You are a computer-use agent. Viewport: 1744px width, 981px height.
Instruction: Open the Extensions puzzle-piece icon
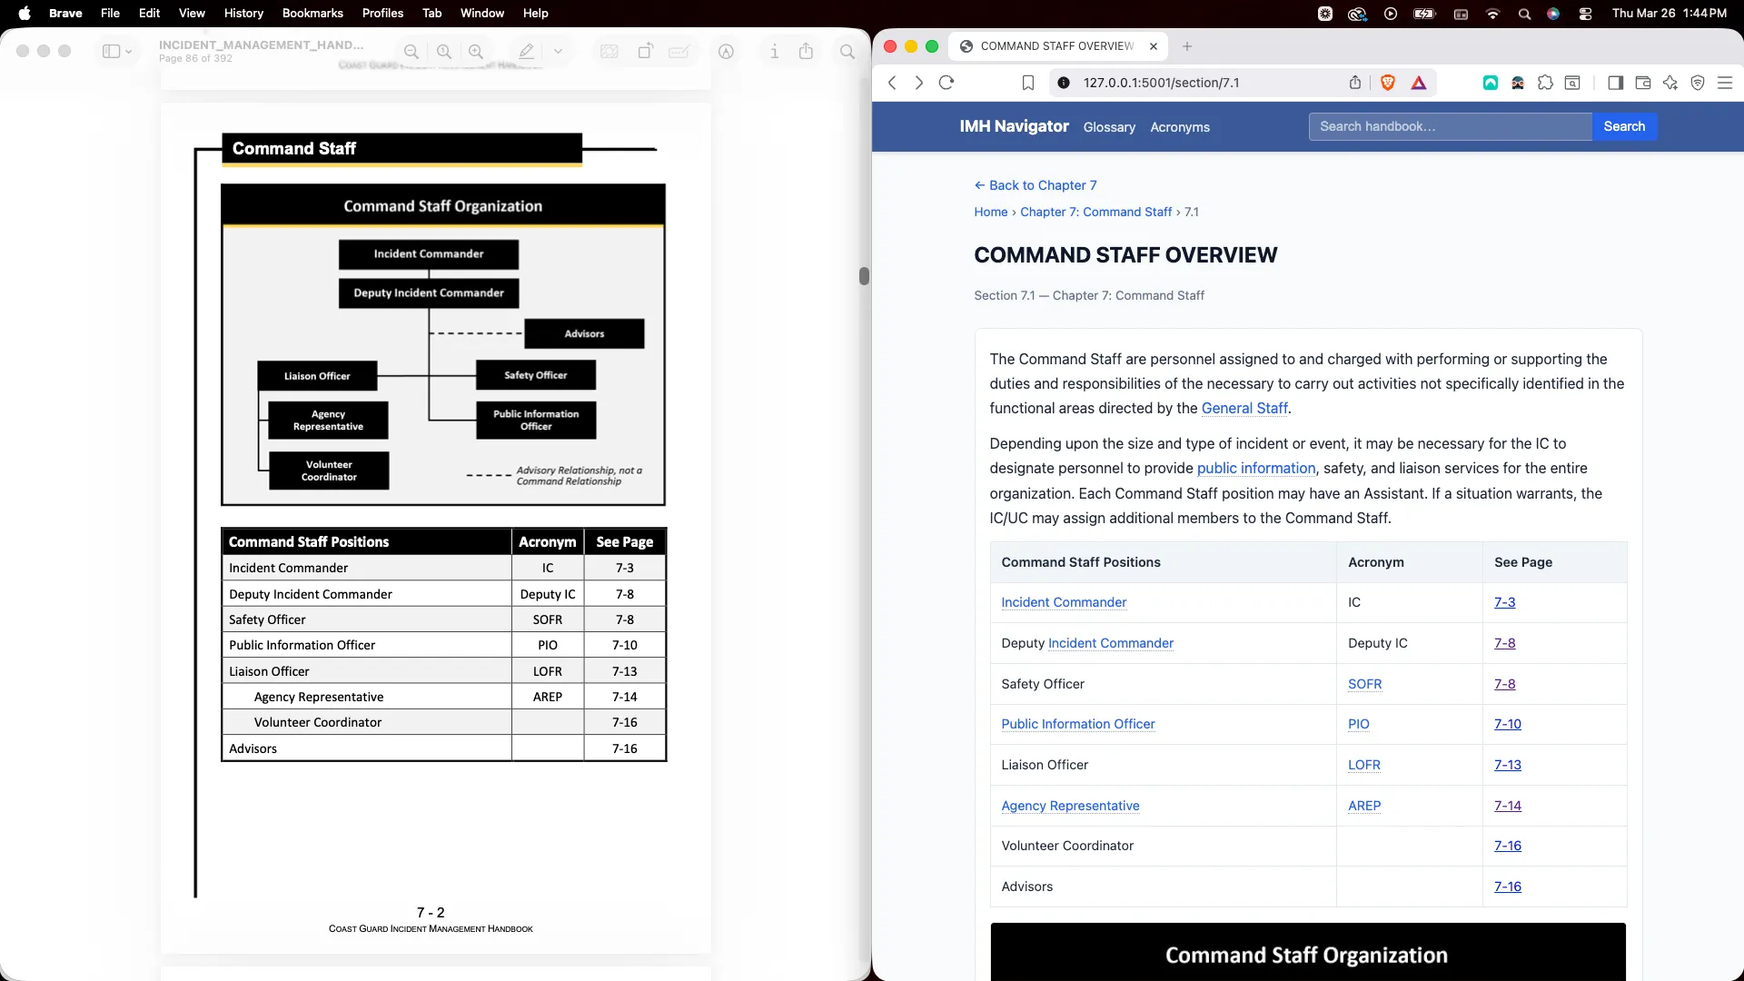point(1544,83)
